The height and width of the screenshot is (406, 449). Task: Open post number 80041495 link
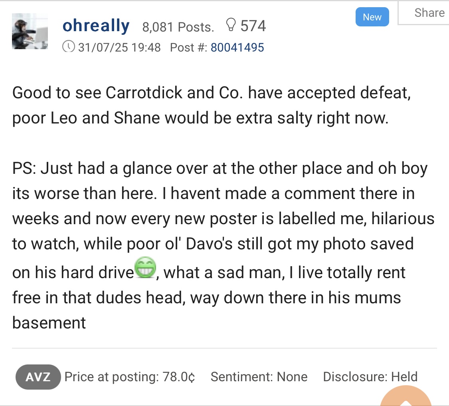point(237,48)
